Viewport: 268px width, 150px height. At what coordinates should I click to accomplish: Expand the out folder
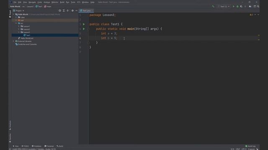tap(16, 20)
